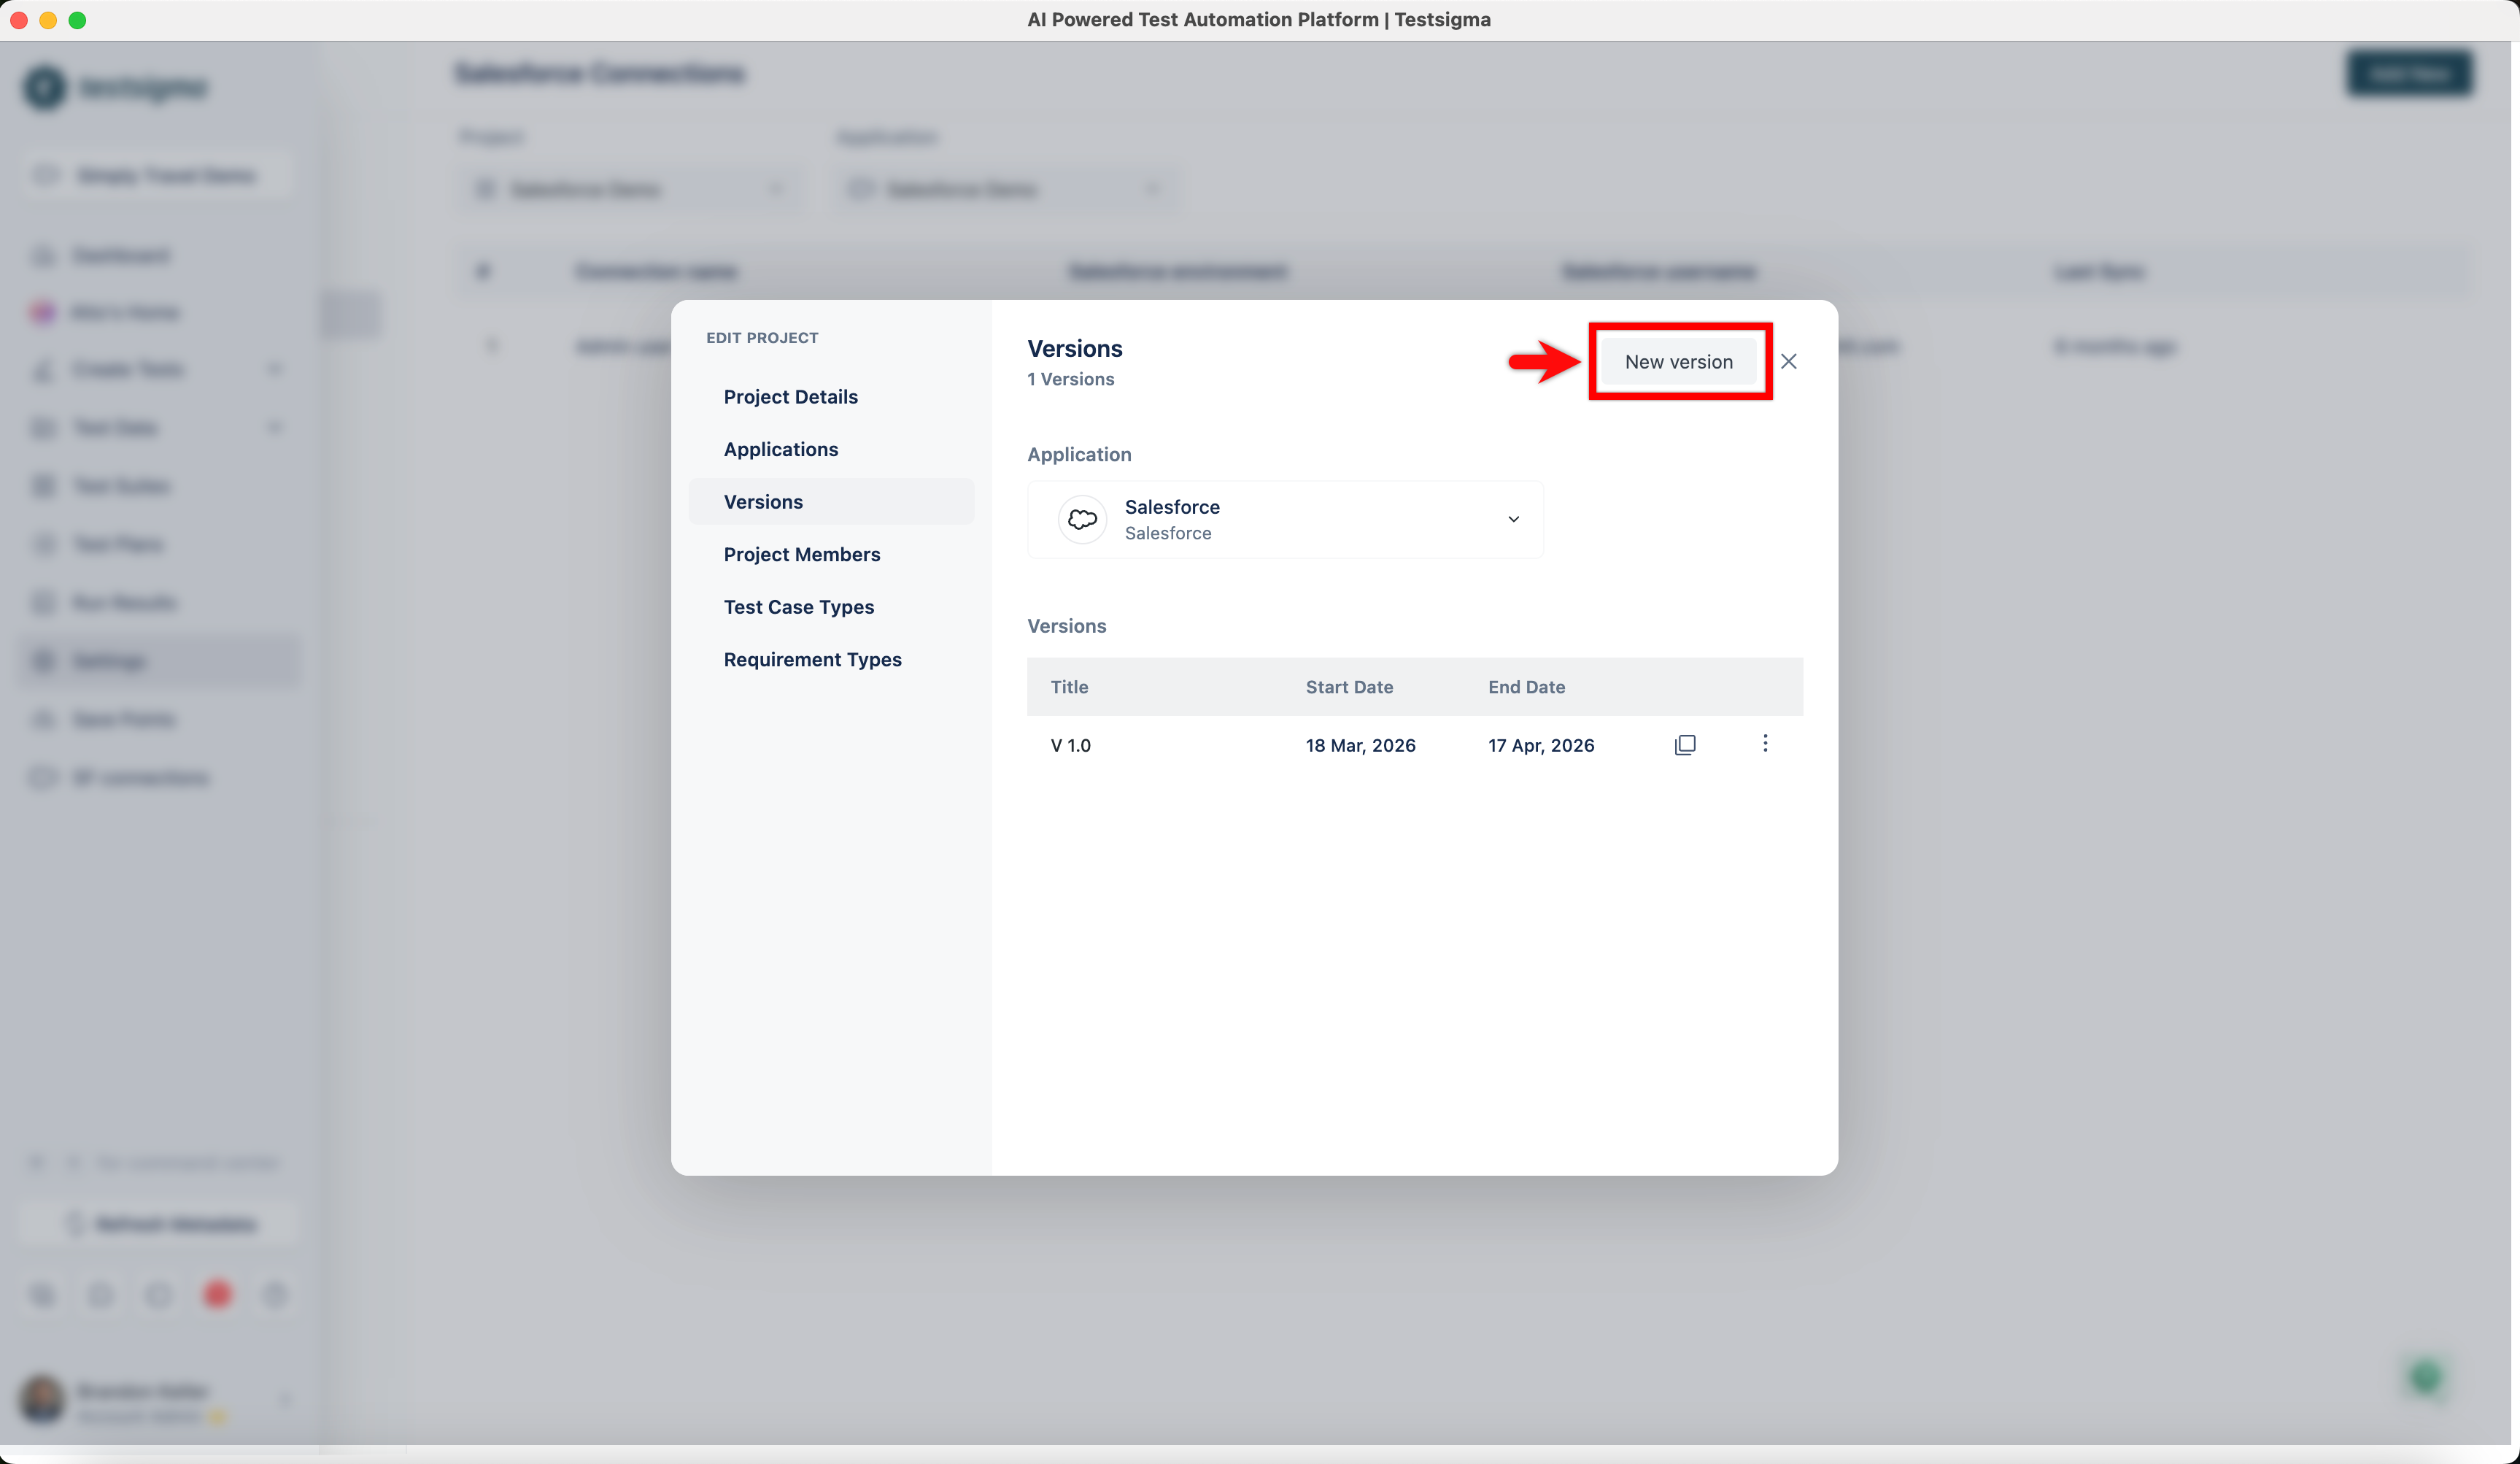Viewport: 2520px width, 1464px height.
Task: Select the Versions sidebar tab
Action: point(763,502)
